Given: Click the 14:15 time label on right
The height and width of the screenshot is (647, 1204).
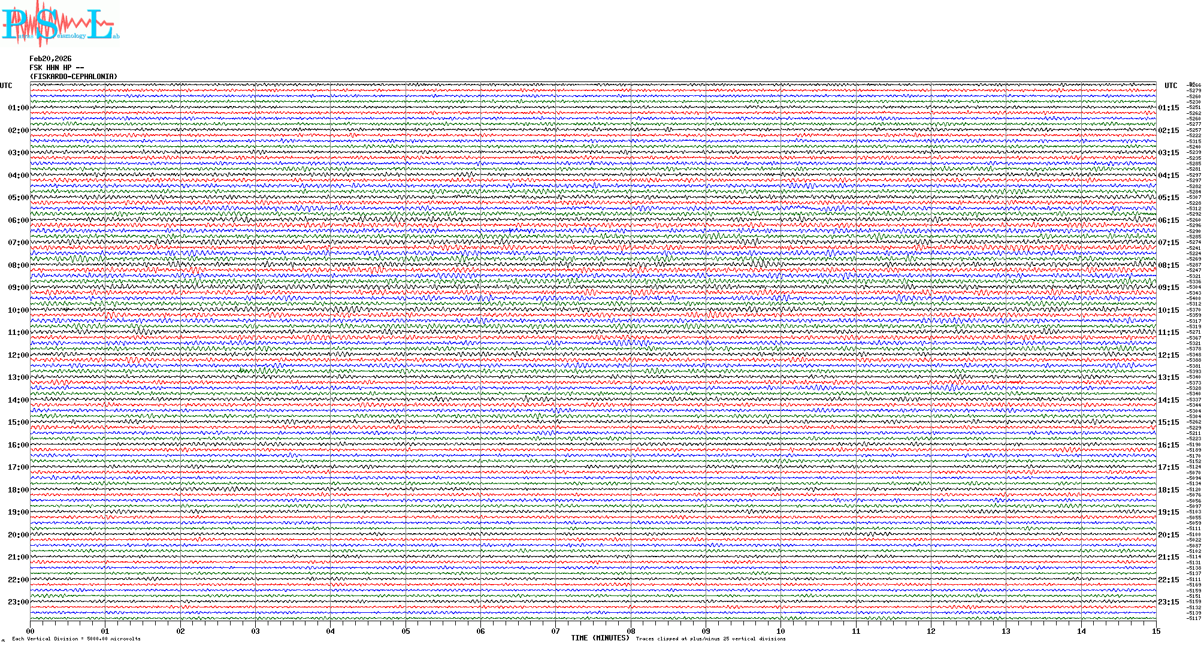Looking at the screenshot, I should click(1169, 400).
